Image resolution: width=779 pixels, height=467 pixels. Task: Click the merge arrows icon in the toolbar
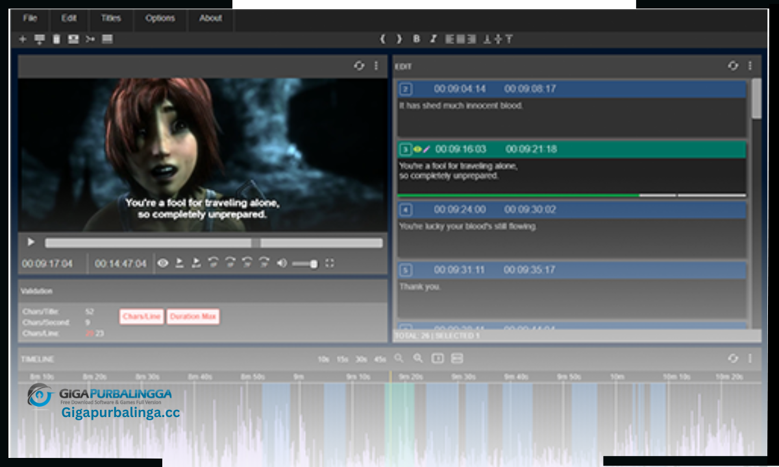[x=90, y=40]
